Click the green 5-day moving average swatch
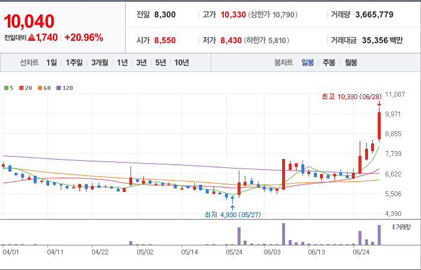The width and height of the screenshot is (421, 270). point(6,88)
